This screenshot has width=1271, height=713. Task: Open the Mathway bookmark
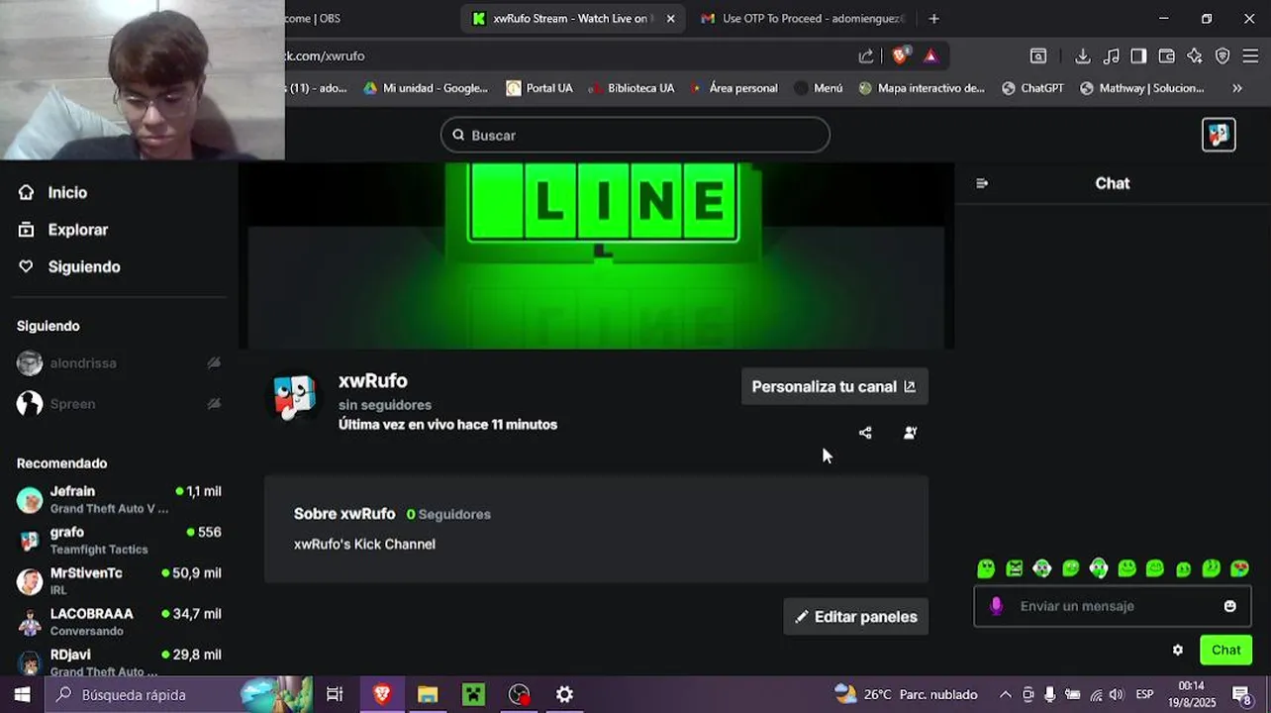(1141, 88)
